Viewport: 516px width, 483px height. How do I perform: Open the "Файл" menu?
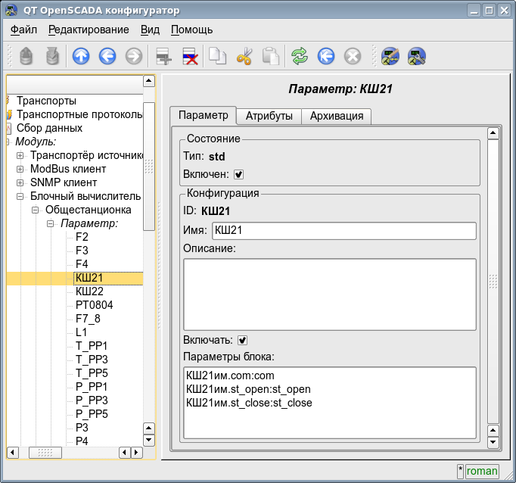click(x=24, y=30)
